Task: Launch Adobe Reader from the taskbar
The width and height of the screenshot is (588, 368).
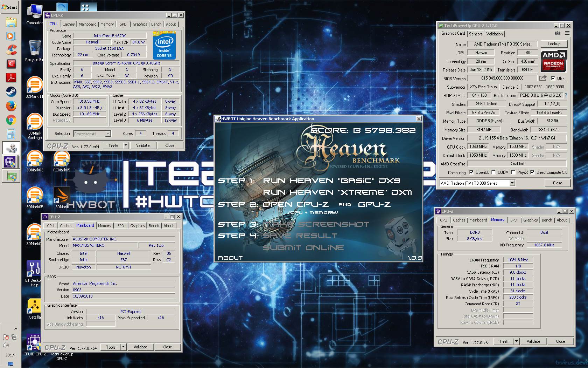Action: click(x=11, y=77)
